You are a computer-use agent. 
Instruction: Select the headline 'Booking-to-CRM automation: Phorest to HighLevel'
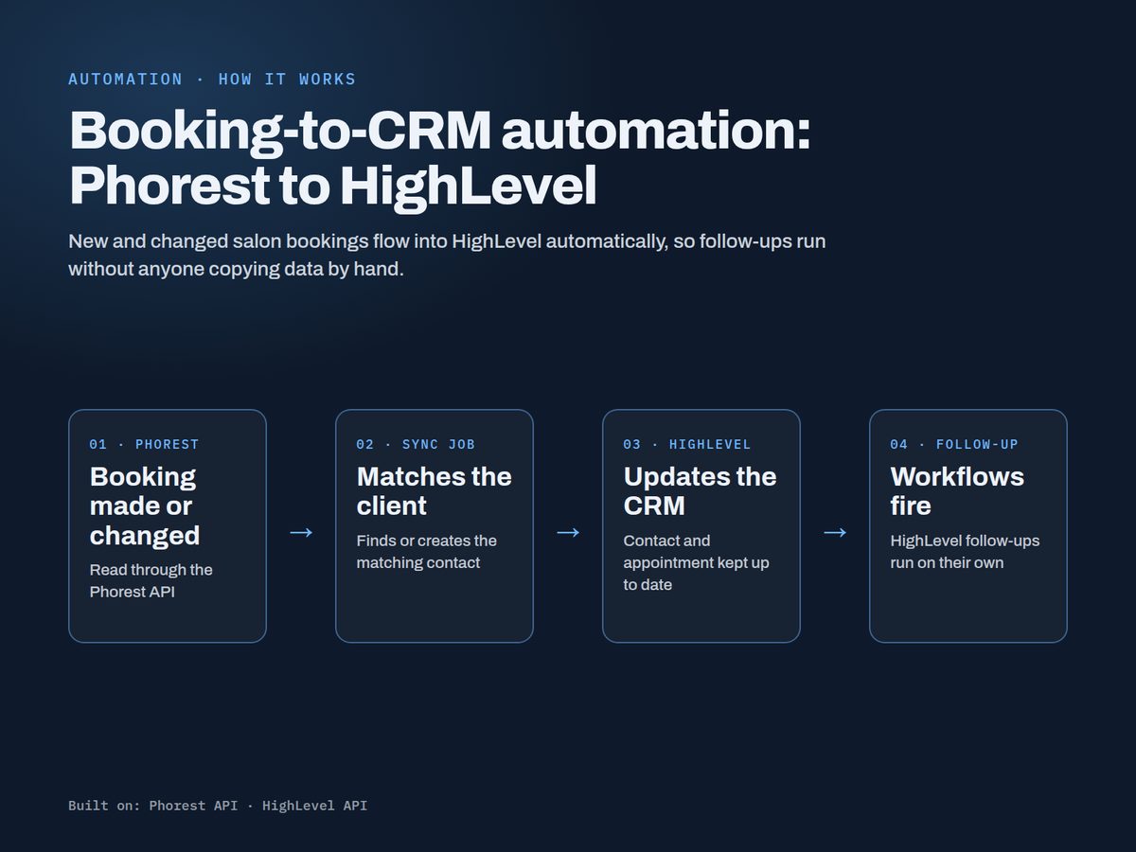(x=440, y=159)
